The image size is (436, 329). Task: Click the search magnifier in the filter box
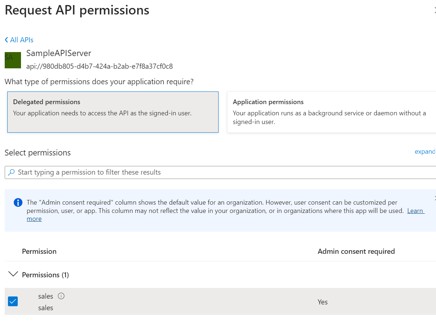click(x=12, y=172)
